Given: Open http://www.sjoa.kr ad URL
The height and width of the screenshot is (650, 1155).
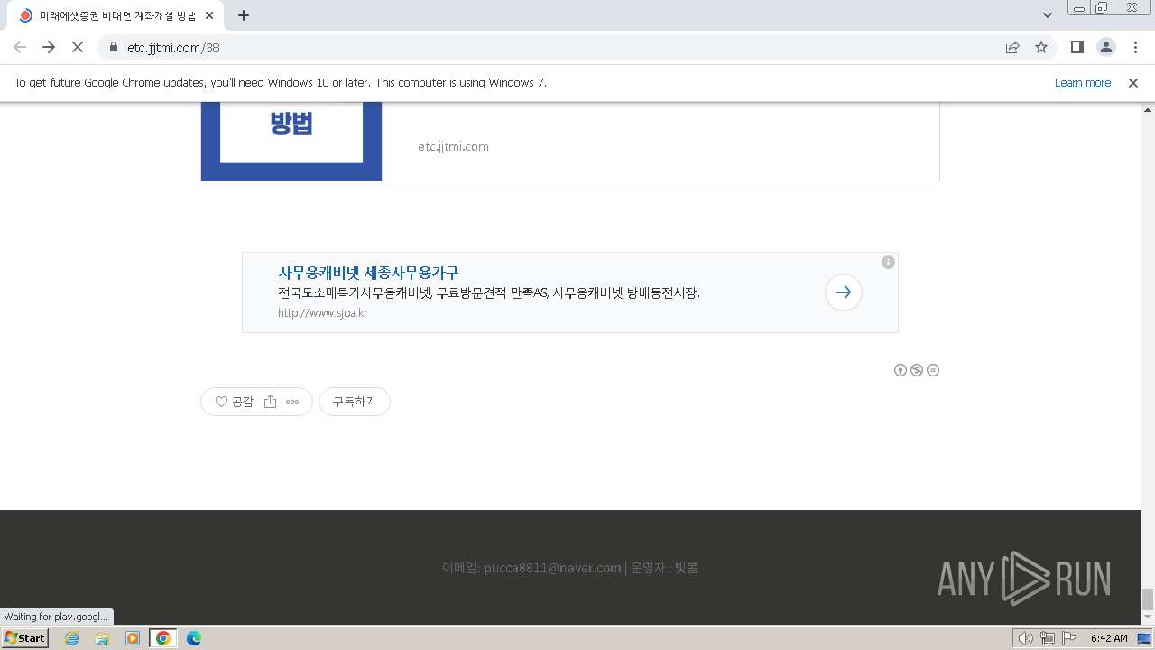Looking at the screenshot, I should [322, 313].
